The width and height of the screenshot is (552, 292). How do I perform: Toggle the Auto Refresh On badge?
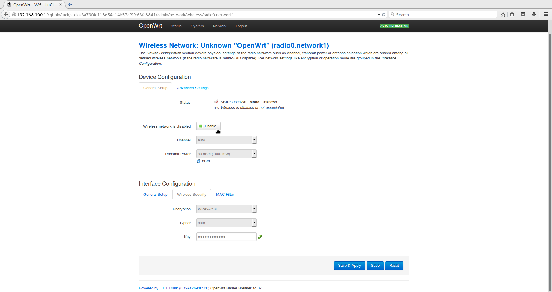point(394,26)
